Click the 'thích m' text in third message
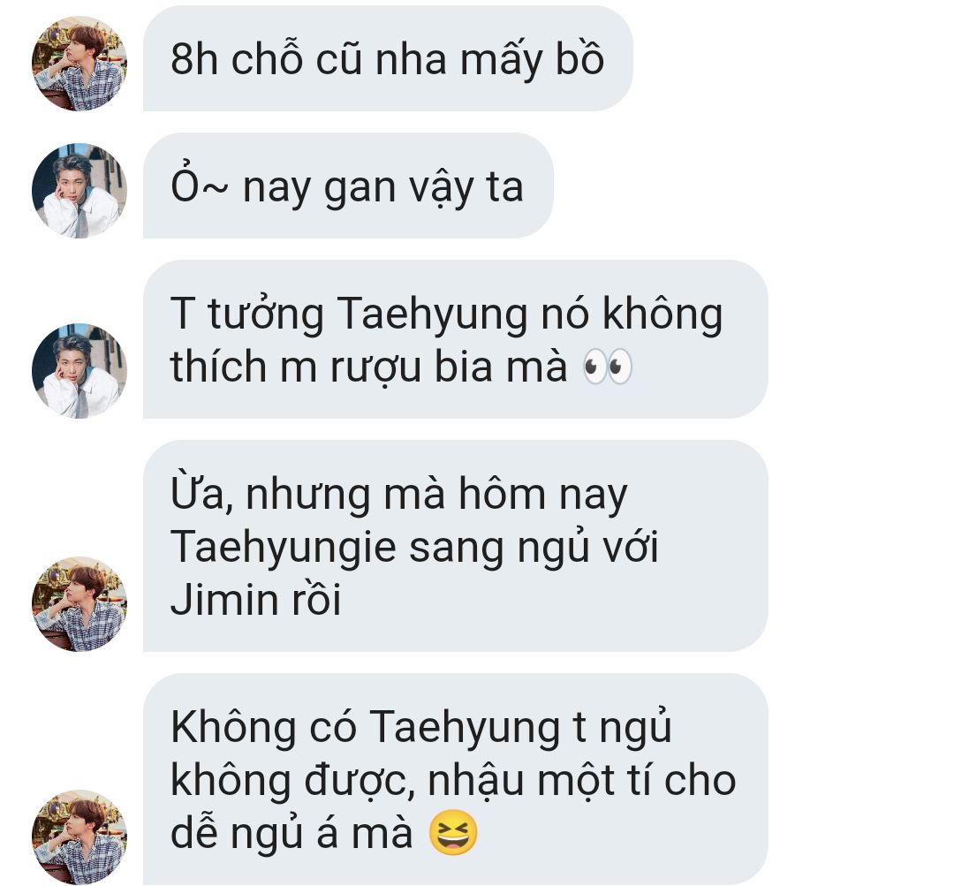 pyautogui.click(x=244, y=367)
